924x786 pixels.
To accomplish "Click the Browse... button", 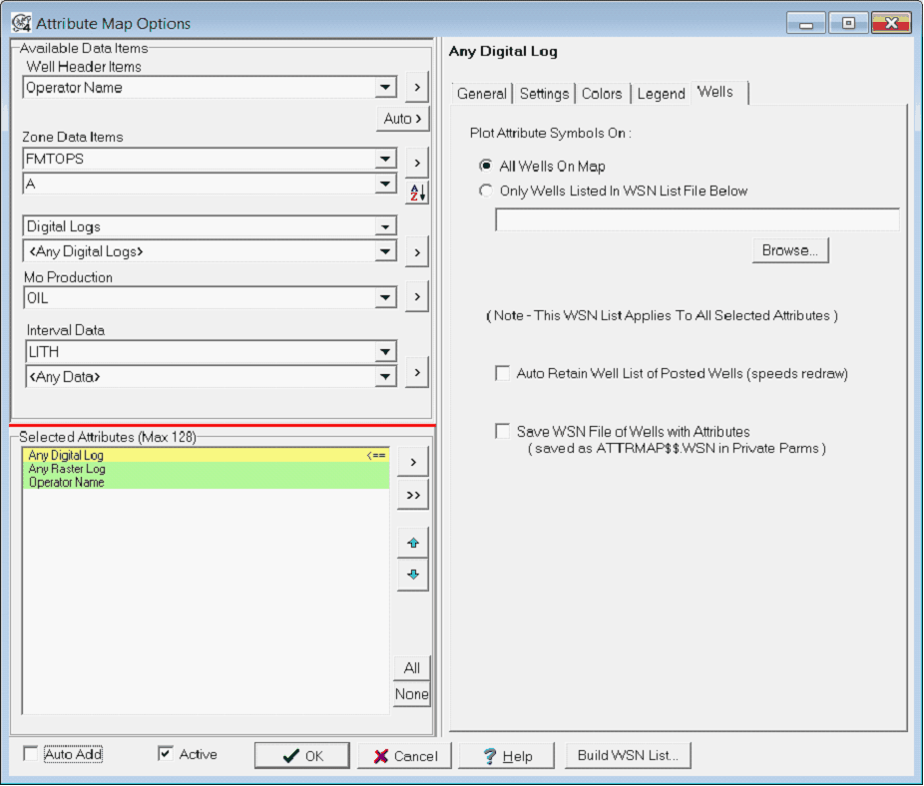I will coord(789,250).
